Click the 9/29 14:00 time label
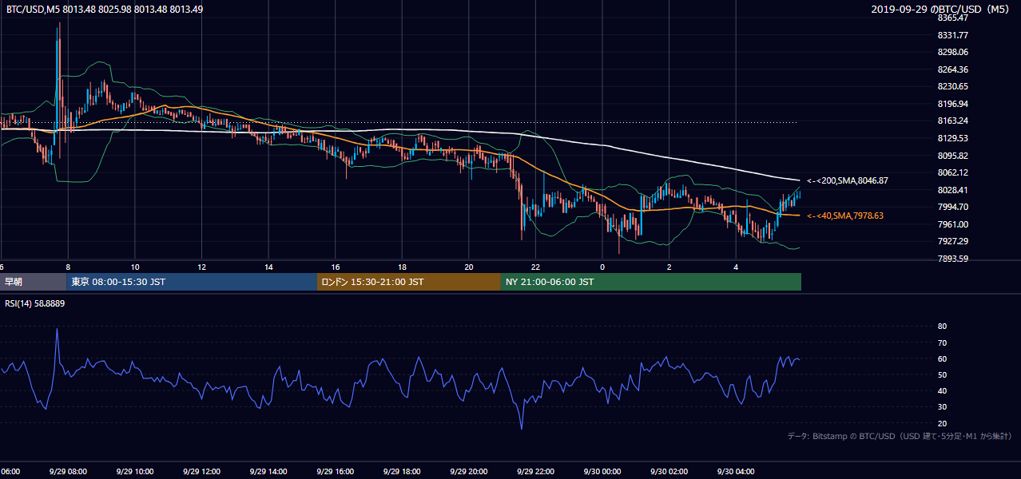1021x479 pixels. 268,472
